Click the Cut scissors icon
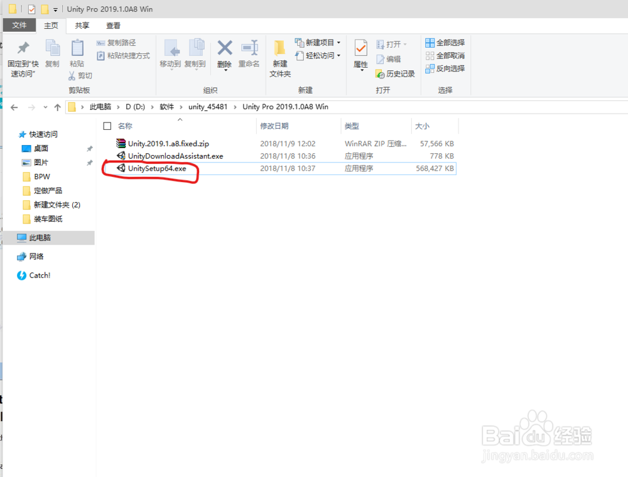Screen dimensions: 628x477 click(72, 76)
